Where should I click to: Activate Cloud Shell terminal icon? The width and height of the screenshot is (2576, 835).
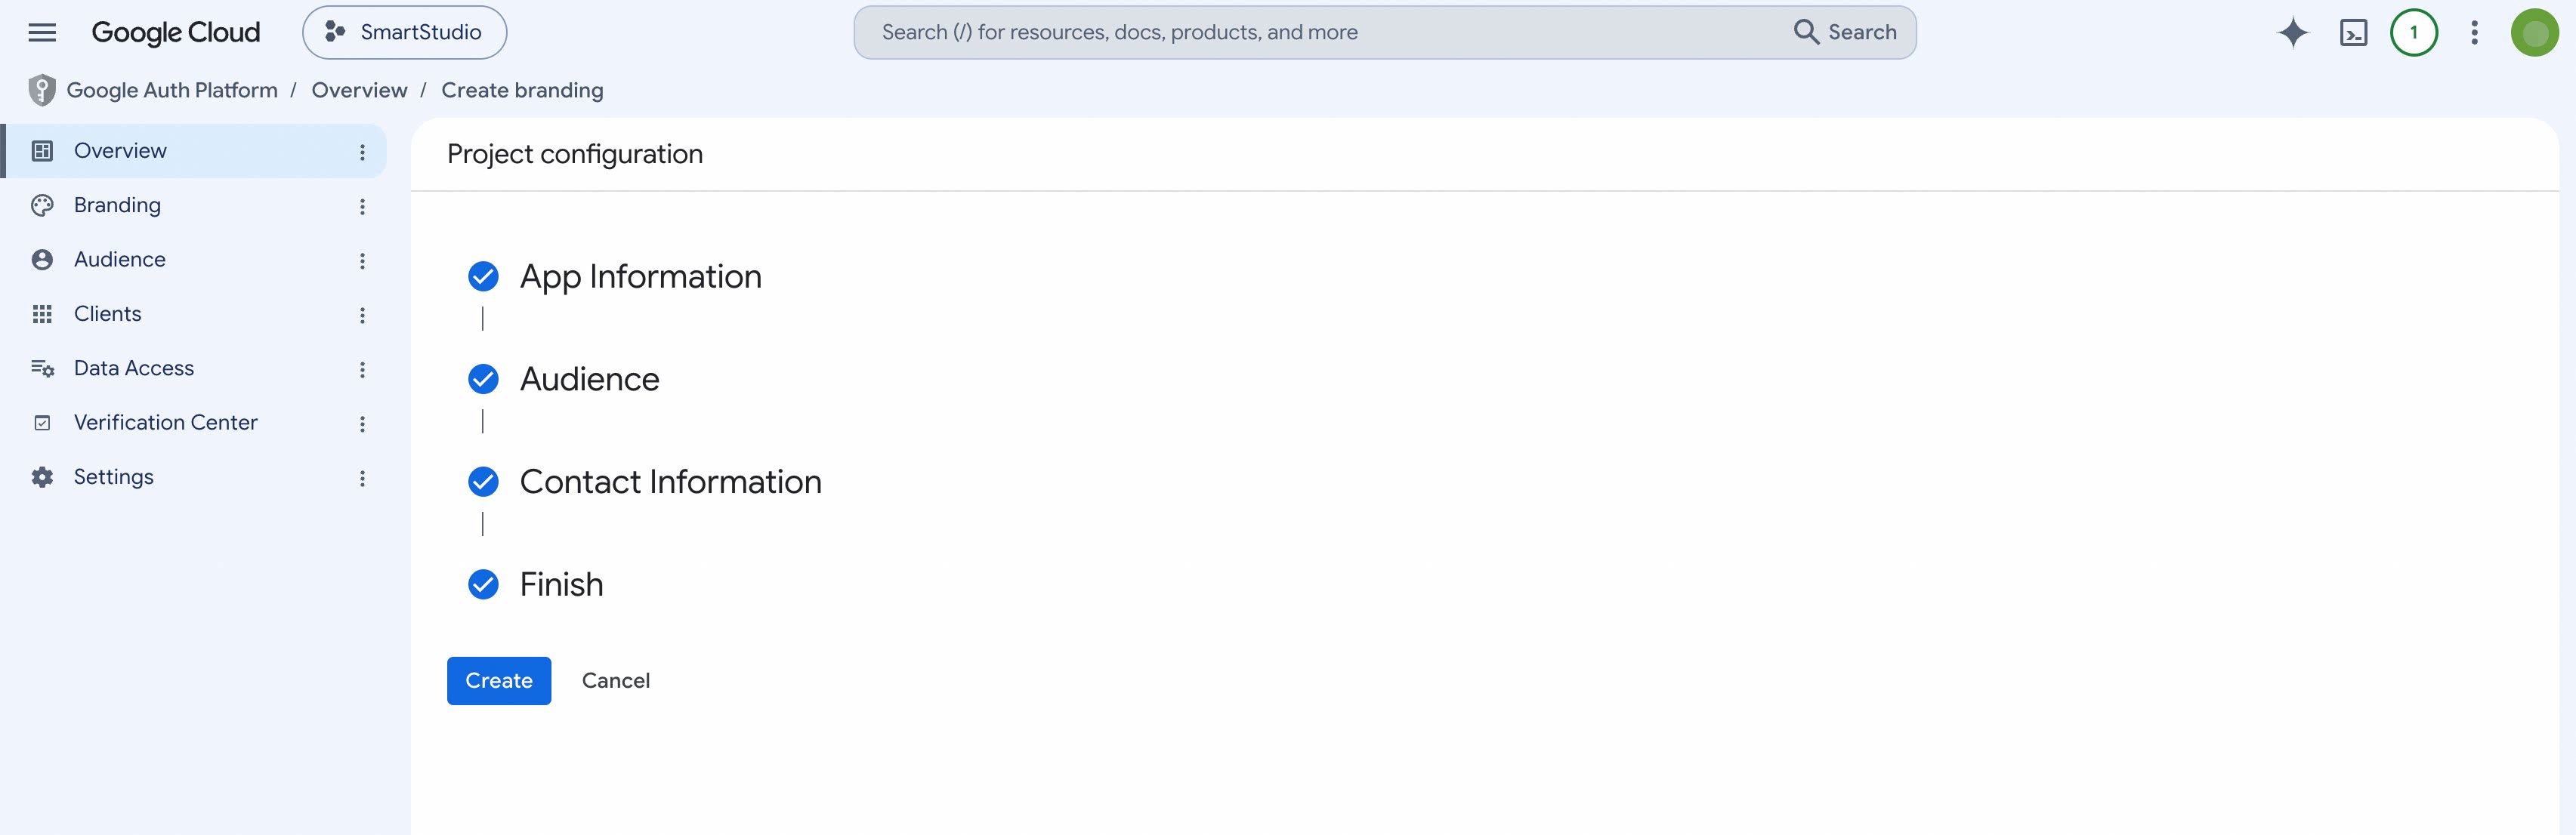click(x=2354, y=32)
